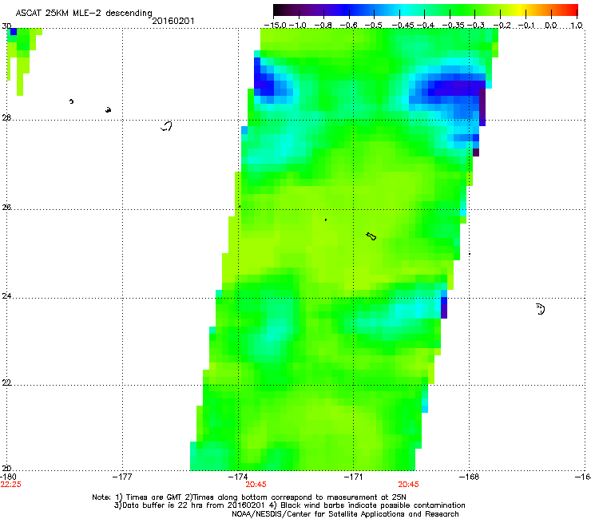Click the island outline east of the swath near 24N
The image size is (591, 519).
(541, 309)
